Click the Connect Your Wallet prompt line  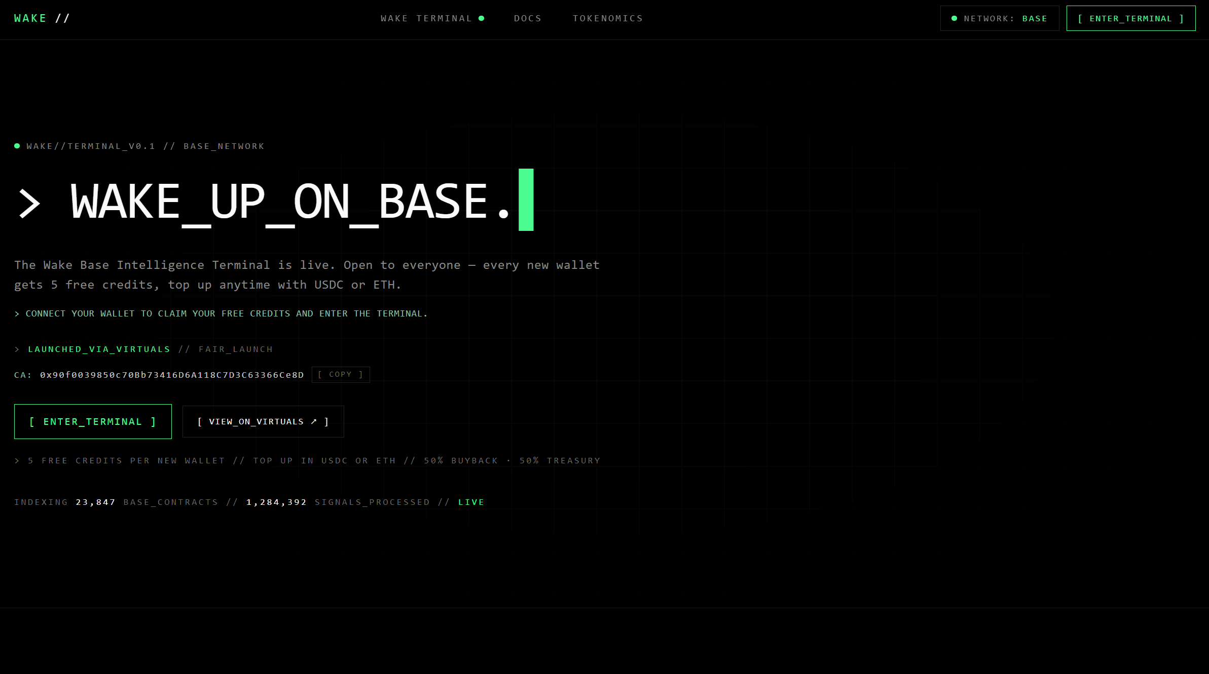coord(221,314)
